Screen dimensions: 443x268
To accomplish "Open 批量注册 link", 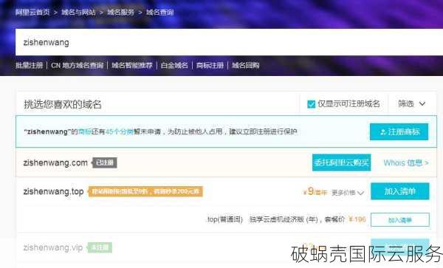I will 29,65.
